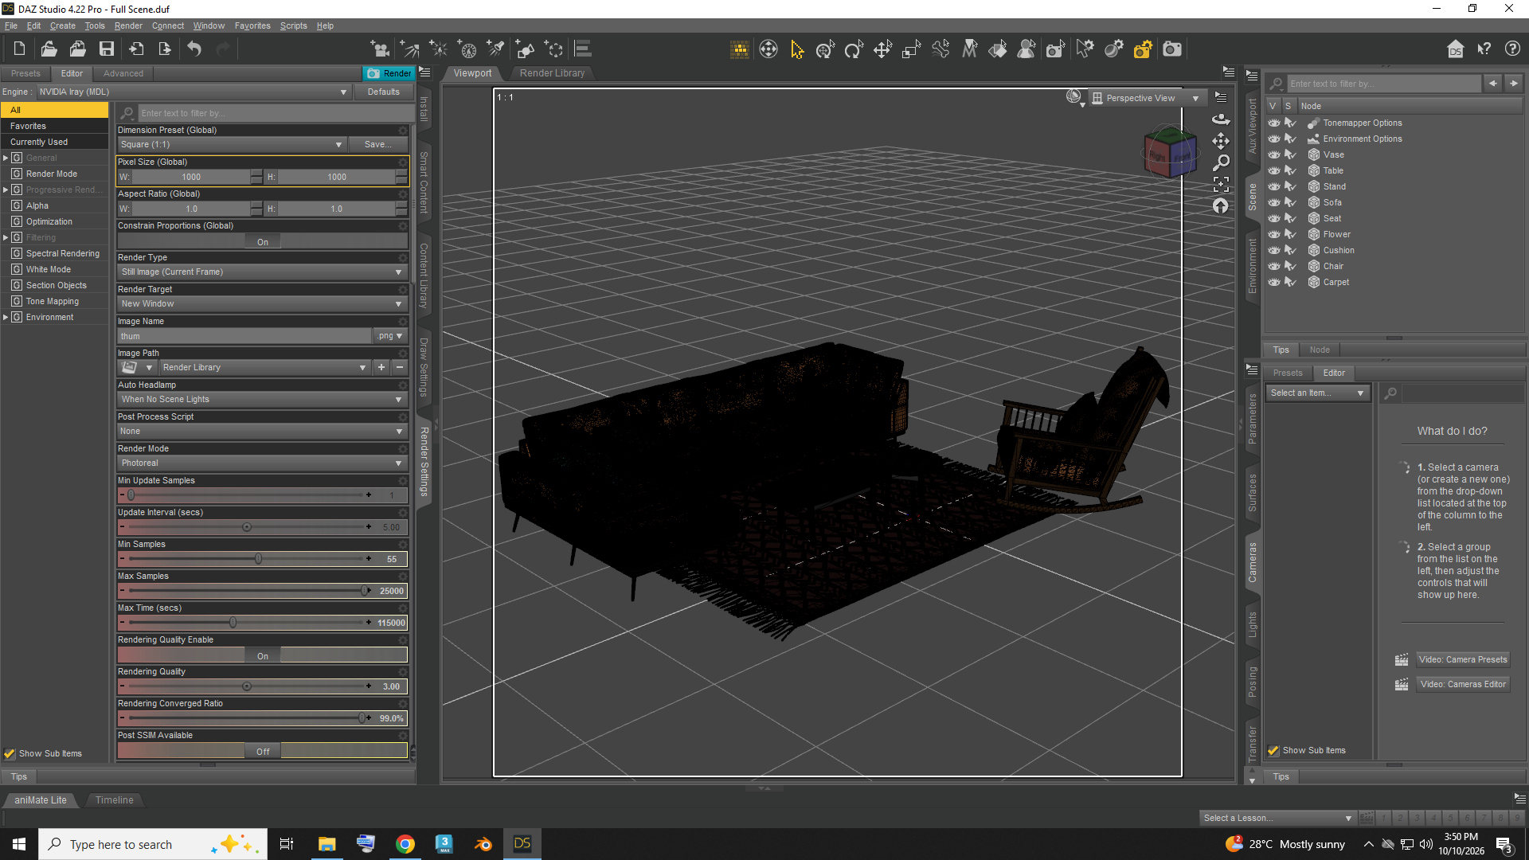Create a new null object icon
Screen dimensions: 1529x860
(553, 49)
